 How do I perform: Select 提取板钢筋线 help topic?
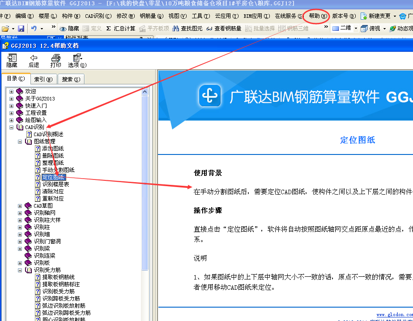pyautogui.click(x=59, y=277)
